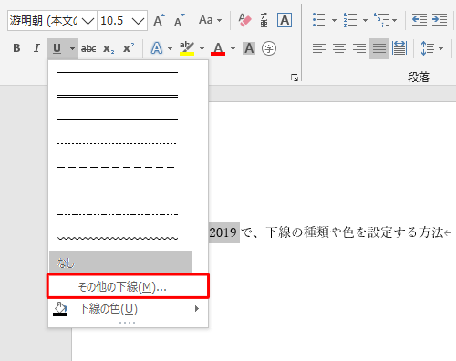Image resolution: width=456 pixels, height=361 pixels.
Task: Select double underline style
Action: [x=118, y=96]
